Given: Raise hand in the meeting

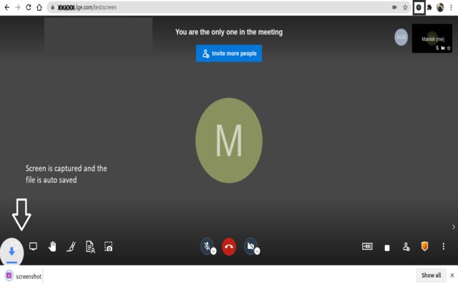Looking at the screenshot, I should click(x=52, y=247).
